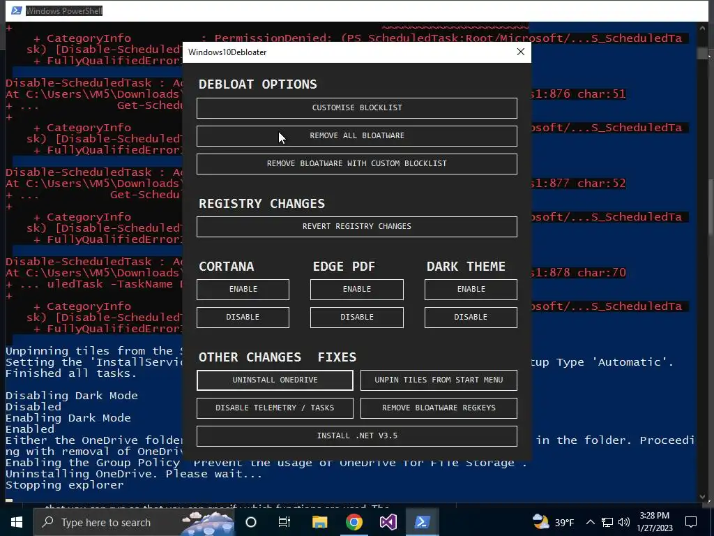714x536 pixels.
Task: Open the Windows Start menu
Action: [17, 522]
